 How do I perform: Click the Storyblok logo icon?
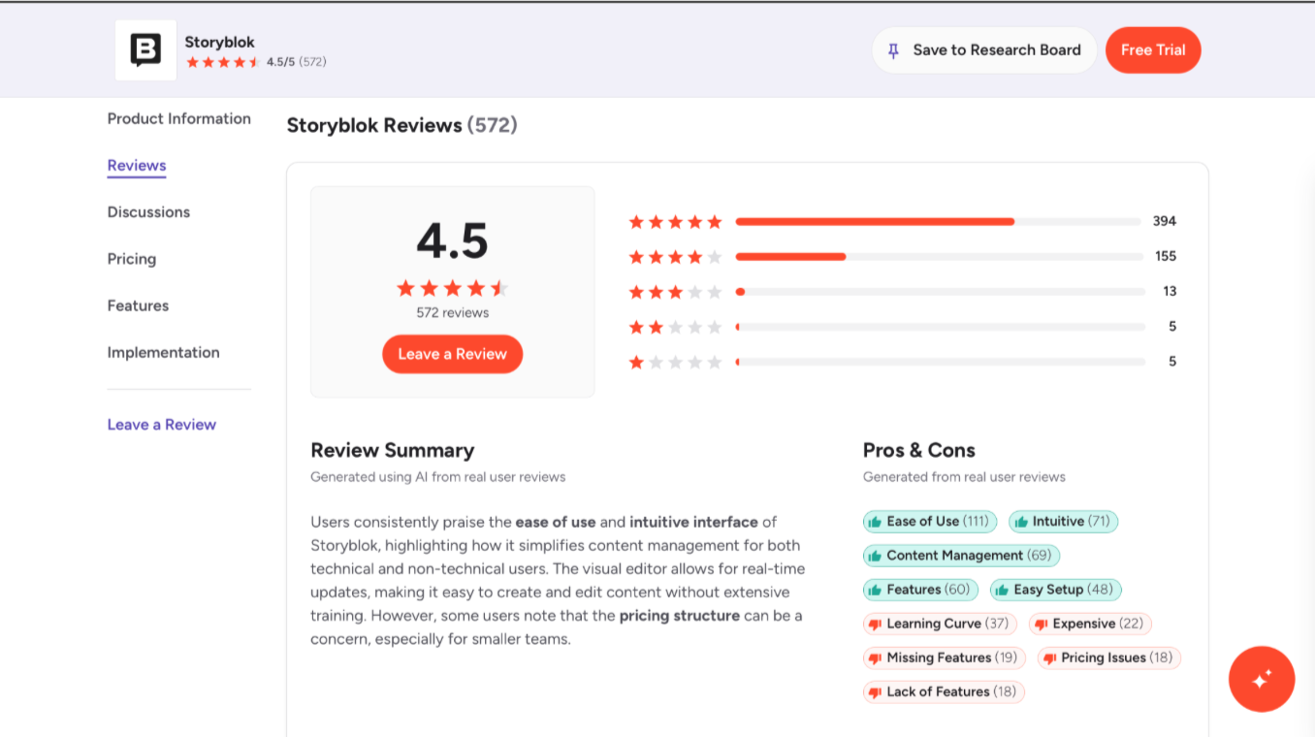pos(145,50)
